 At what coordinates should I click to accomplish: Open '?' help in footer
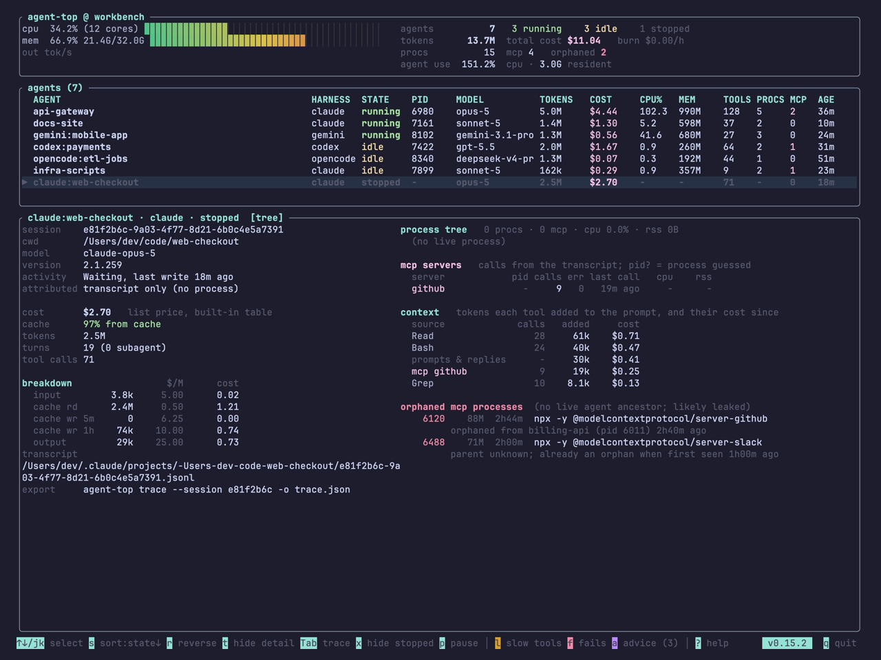pyautogui.click(x=712, y=643)
